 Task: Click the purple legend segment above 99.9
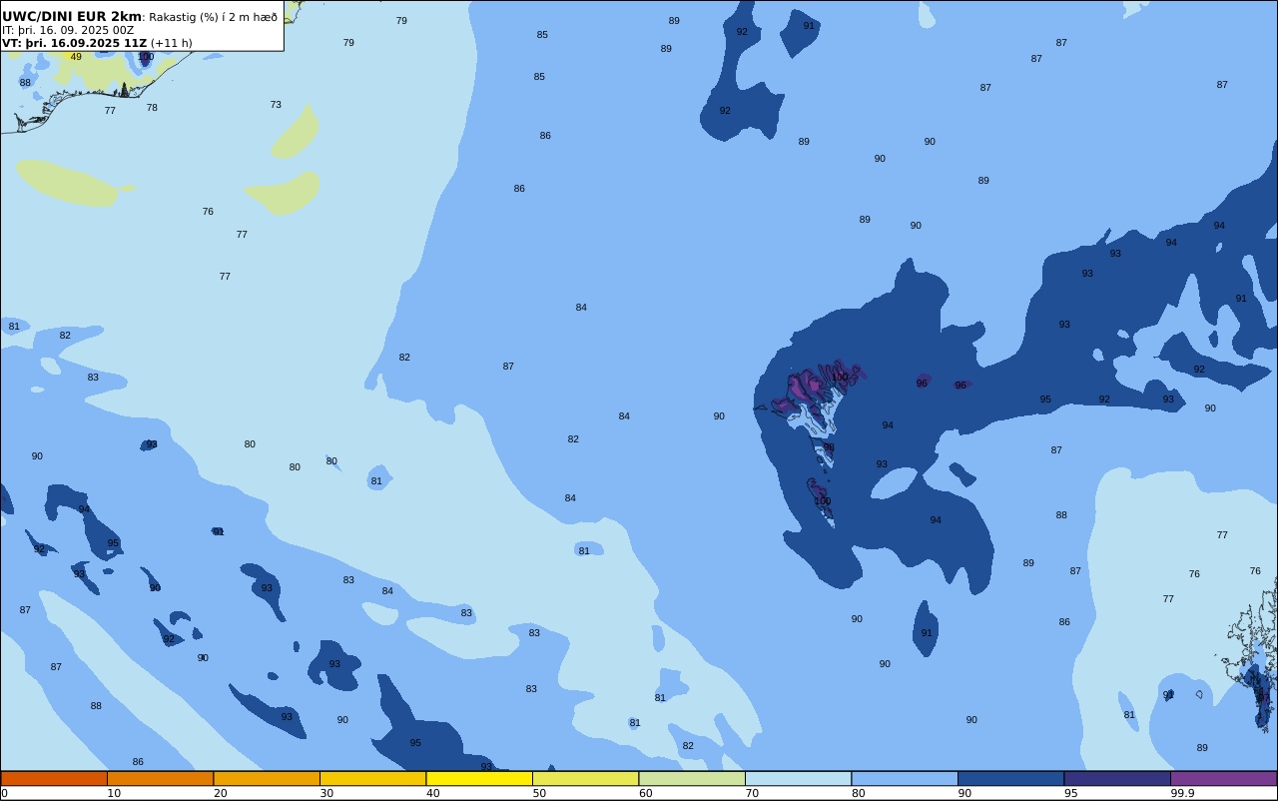click(1223, 778)
